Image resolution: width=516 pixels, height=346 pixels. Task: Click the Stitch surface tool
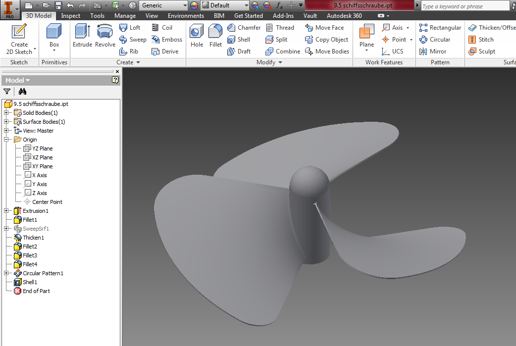tap(481, 40)
